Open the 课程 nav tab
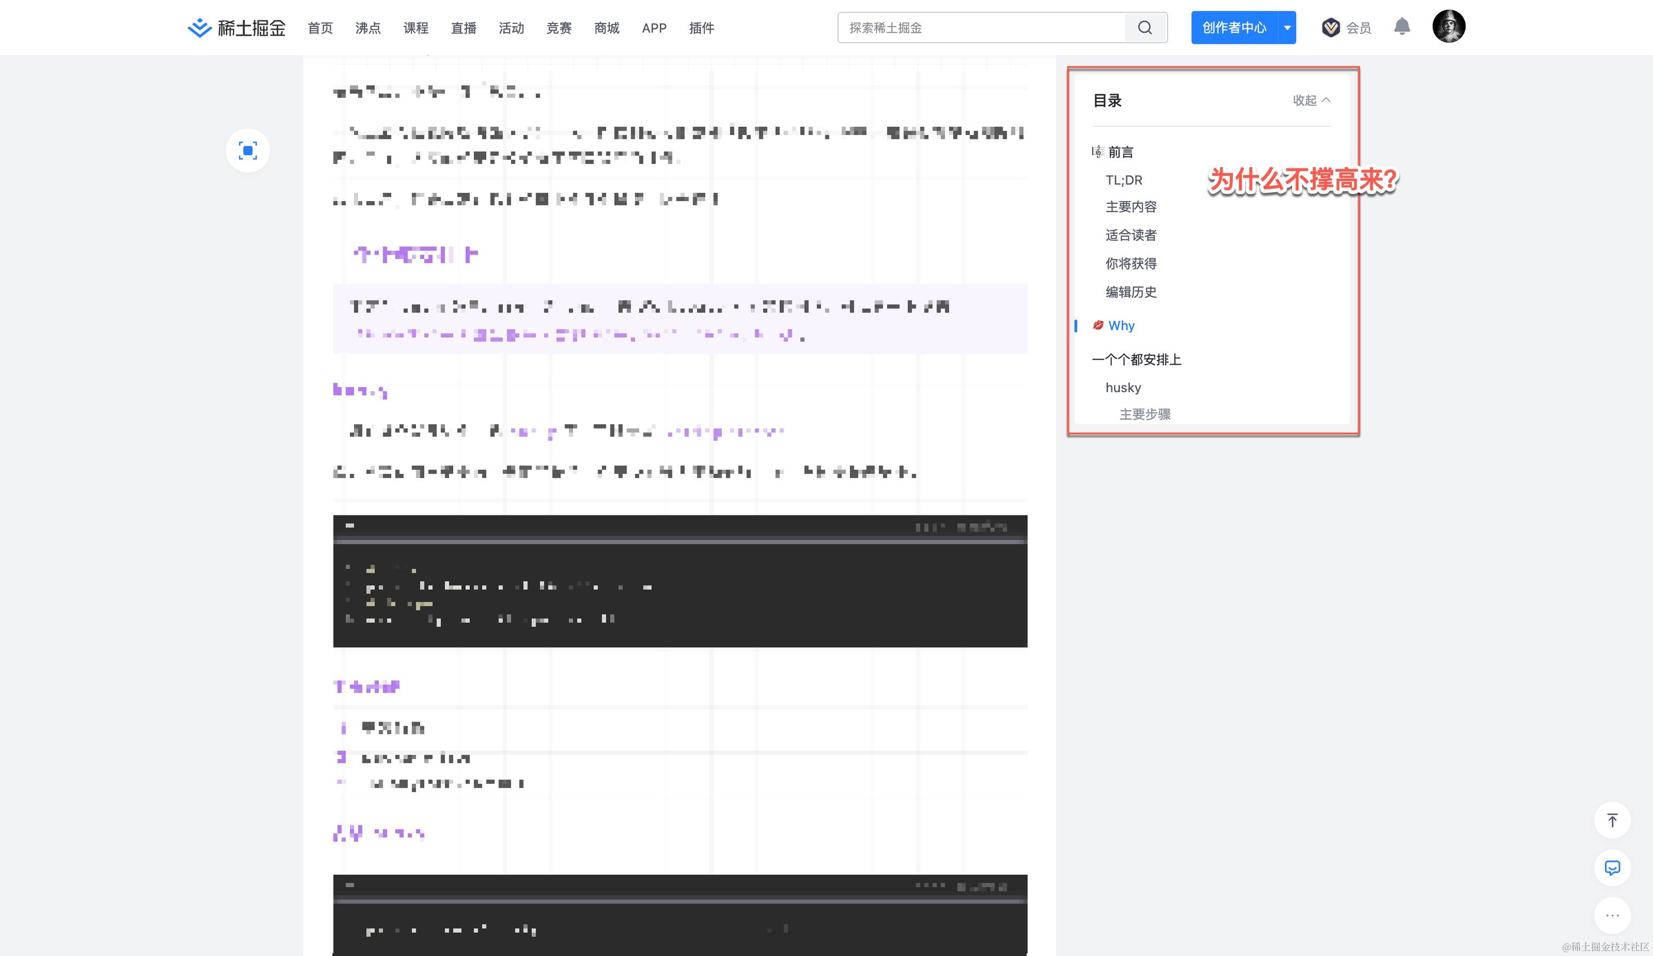This screenshot has width=1653, height=956. coord(415,28)
